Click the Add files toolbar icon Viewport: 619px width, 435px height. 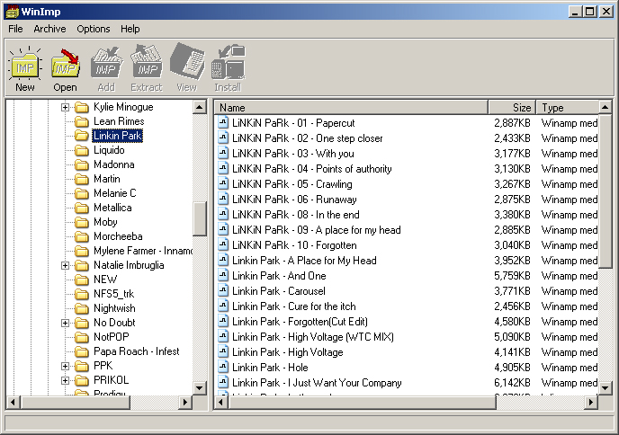(106, 68)
